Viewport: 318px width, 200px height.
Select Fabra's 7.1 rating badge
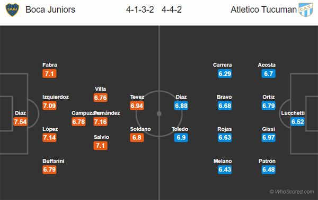point(49,73)
